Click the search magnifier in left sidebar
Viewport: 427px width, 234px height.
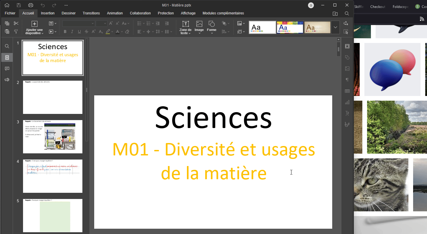[x=7, y=46]
